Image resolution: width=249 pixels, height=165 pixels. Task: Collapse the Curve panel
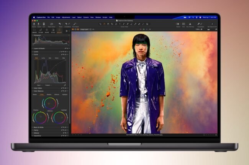tap(36, 54)
